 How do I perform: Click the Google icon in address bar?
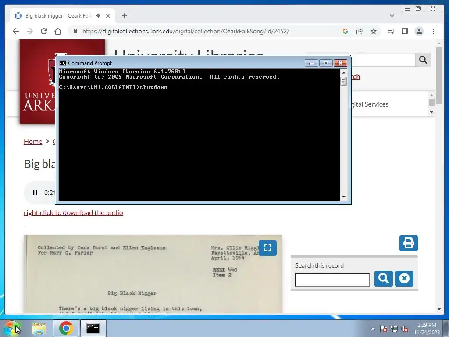[346, 31]
